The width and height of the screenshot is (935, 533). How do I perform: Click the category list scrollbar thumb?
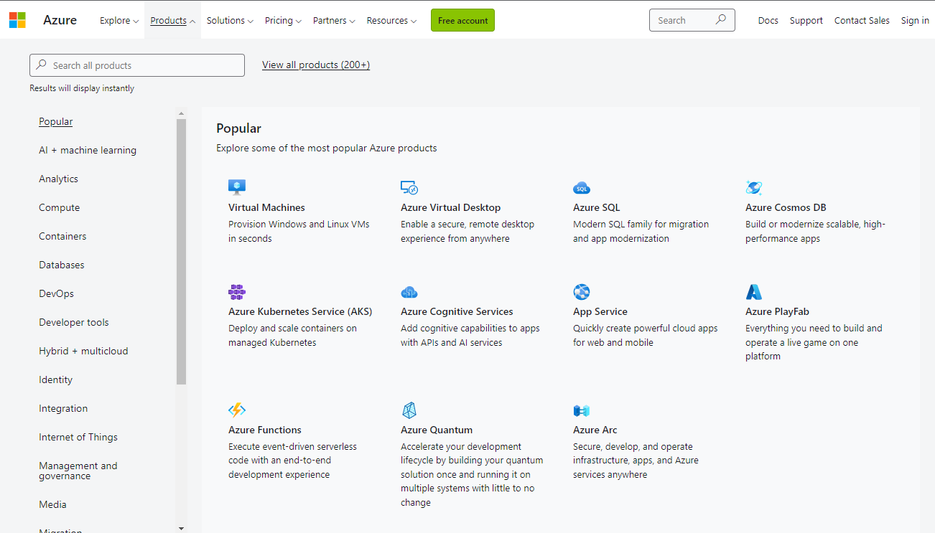pyautogui.click(x=181, y=251)
